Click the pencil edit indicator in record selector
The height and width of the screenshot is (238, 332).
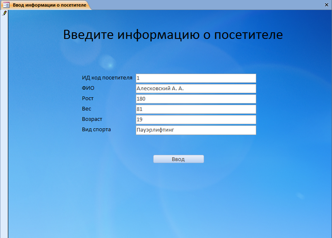click(x=5, y=13)
